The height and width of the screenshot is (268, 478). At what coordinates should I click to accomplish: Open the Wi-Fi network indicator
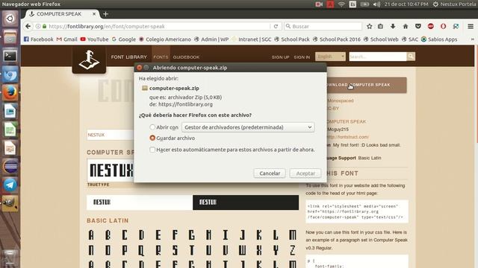(341, 4)
